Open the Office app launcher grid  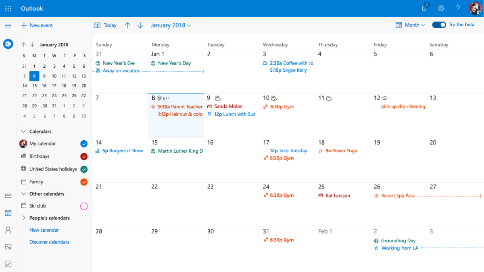(x=8, y=8)
